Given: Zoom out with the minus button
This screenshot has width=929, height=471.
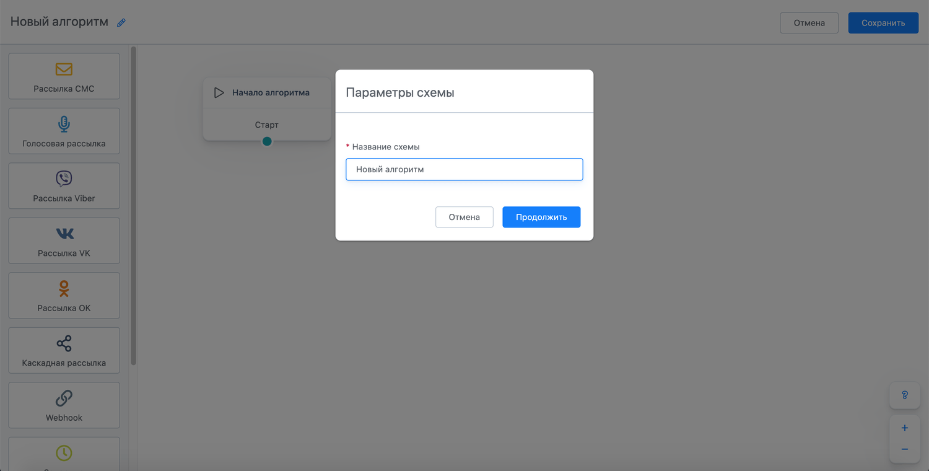Looking at the screenshot, I should (x=904, y=449).
